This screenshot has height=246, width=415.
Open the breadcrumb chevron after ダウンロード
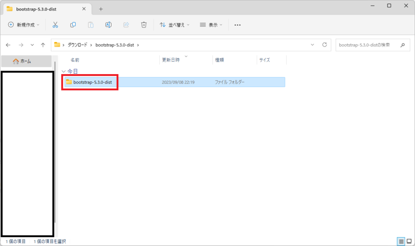coord(91,45)
